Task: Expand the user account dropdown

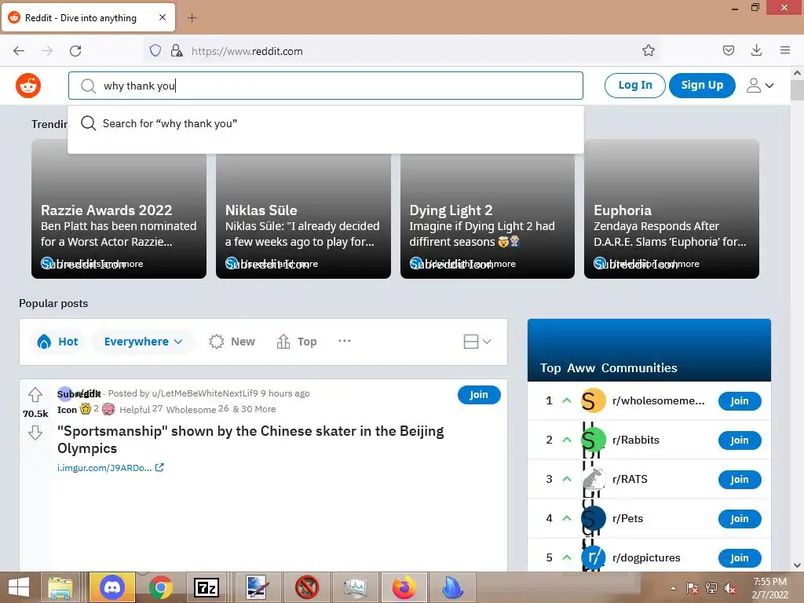Action: 759,86
